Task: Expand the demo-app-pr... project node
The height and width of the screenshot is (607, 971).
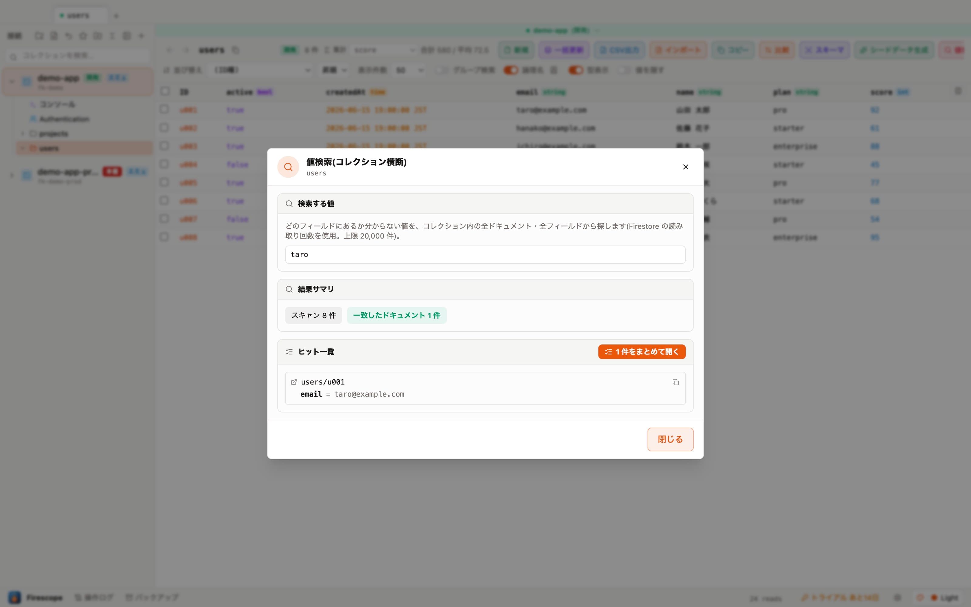Action: 12,175
